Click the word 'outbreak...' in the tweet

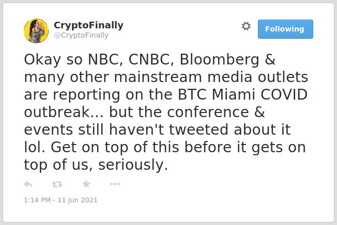[64, 112]
